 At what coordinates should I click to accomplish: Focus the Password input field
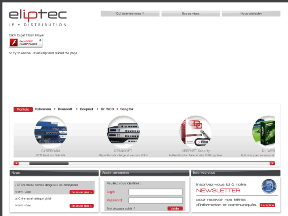pos(156,201)
